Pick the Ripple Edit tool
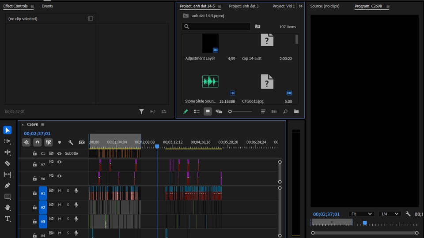Screen dimensions: 424x238 [x=8, y=152]
